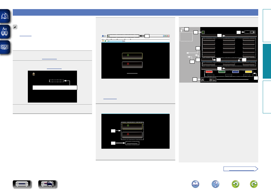Click the blue color button
This screenshot has height=192, width=271.
(x=235, y=72)
